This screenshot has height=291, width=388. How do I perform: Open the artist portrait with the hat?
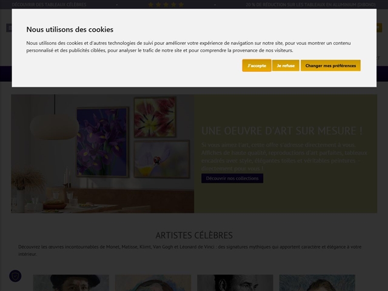(71, 283)
